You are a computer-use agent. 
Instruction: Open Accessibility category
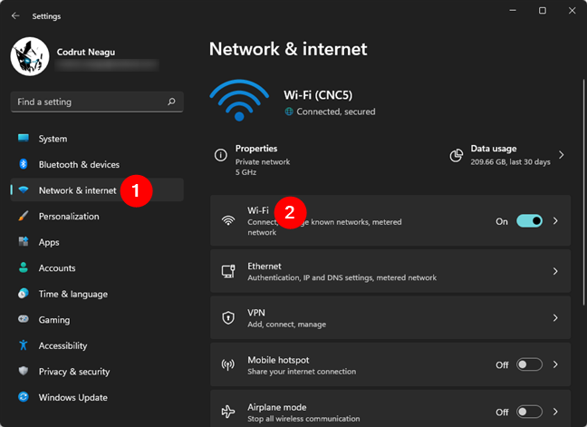coord(97,345)
